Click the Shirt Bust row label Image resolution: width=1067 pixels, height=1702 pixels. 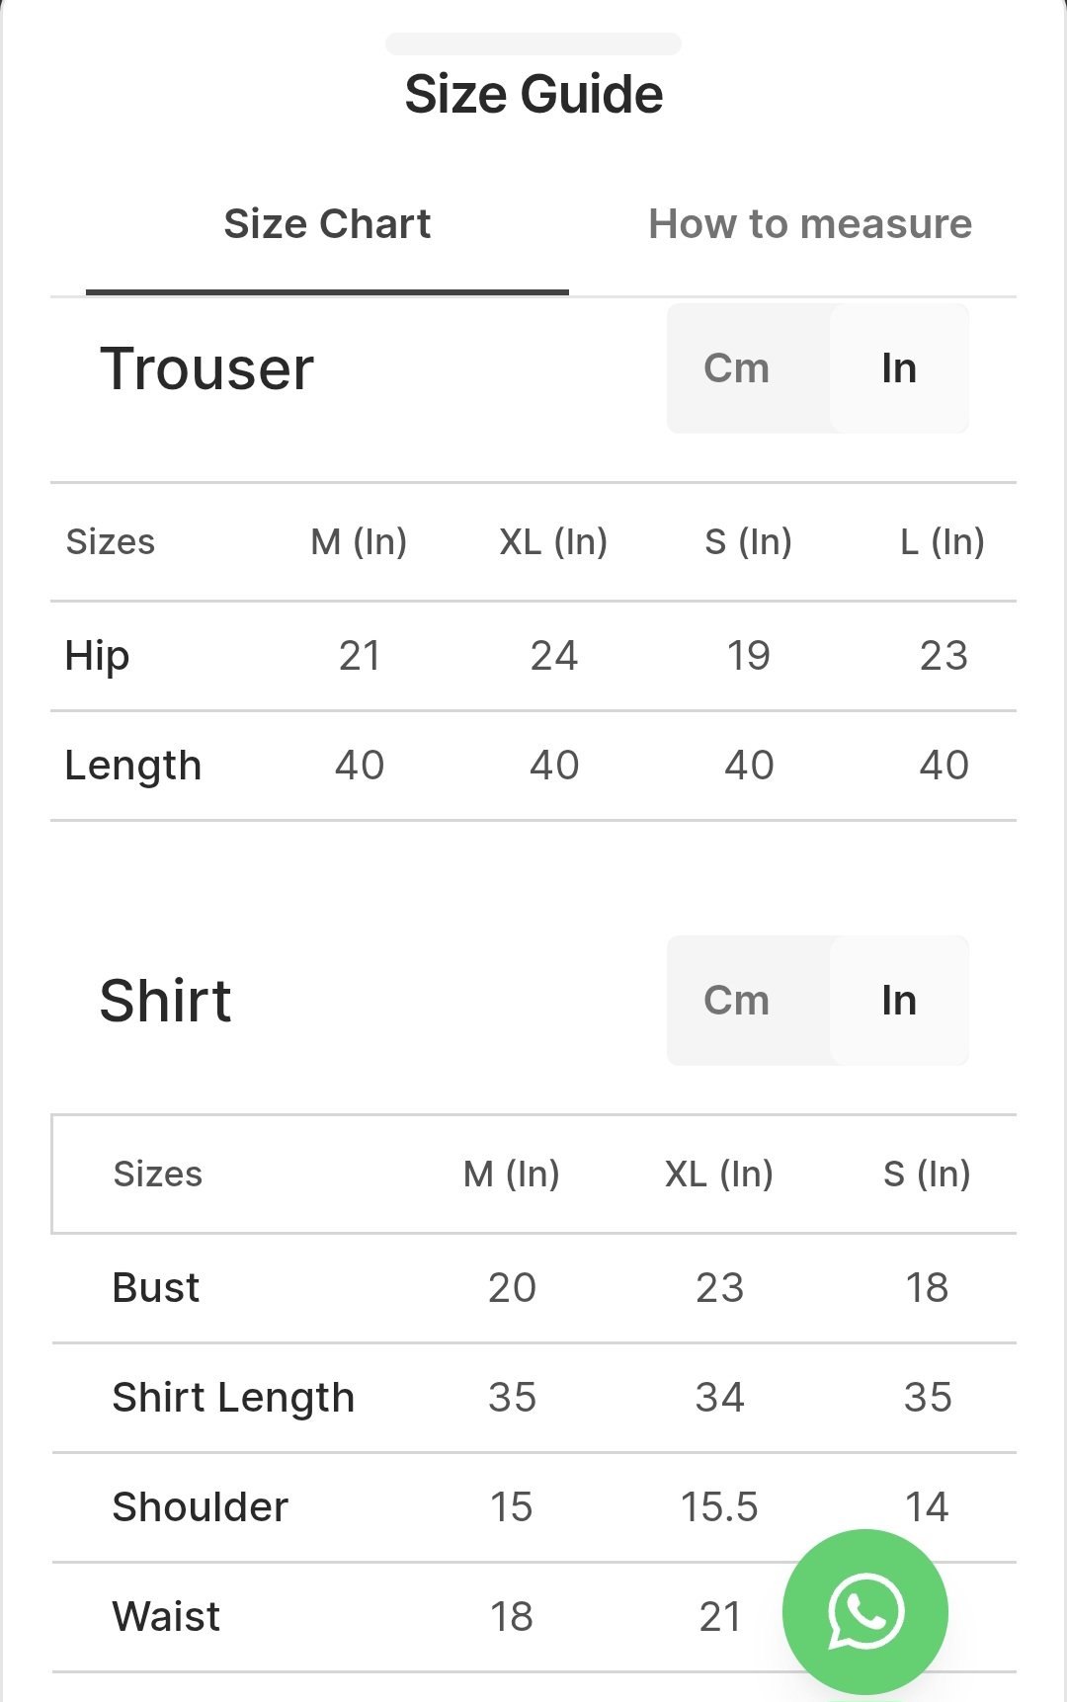pos(156,1288)
